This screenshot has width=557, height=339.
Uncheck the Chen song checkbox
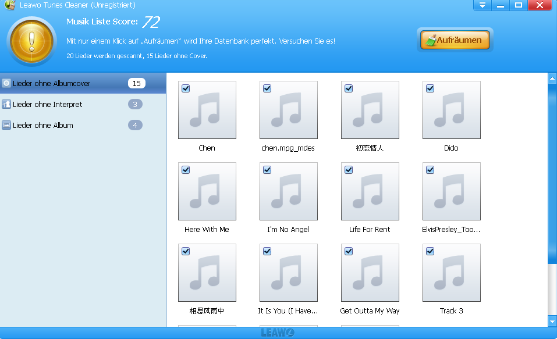186,88
